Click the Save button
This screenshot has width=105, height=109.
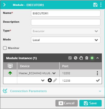(91, 103)
